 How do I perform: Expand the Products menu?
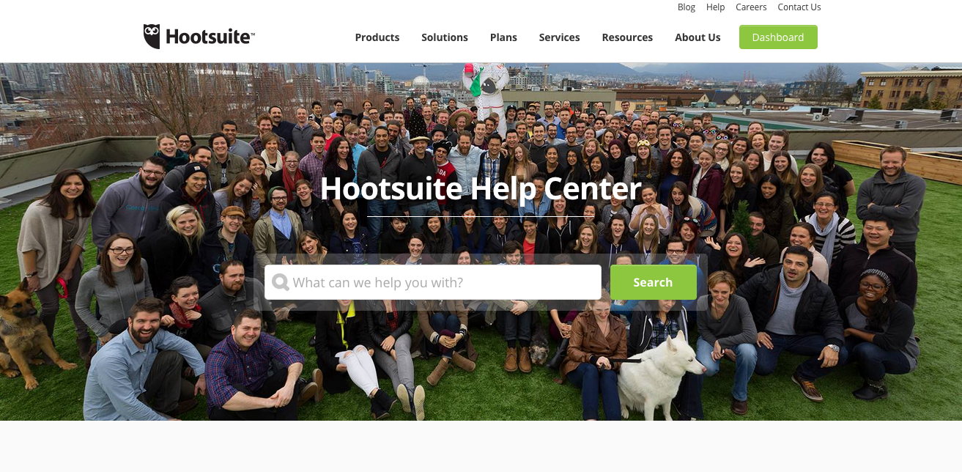pyautogui.click(x=377, y=37)
